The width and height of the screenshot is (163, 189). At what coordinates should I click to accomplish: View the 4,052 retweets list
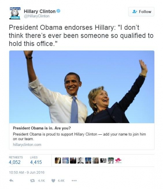pyautogui.click(x=15, y=162)
